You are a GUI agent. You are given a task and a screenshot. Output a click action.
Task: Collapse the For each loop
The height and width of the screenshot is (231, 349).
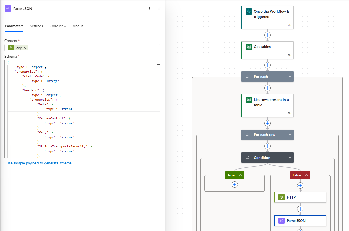[290, 77]
